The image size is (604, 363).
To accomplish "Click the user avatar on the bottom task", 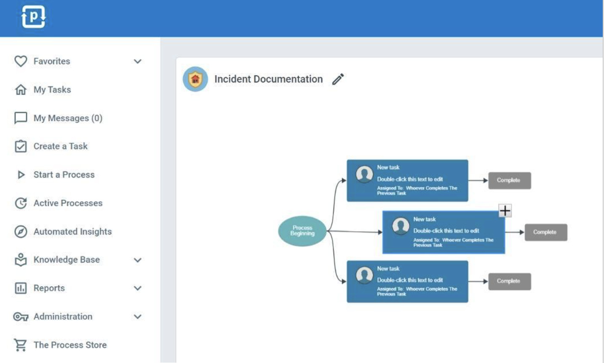I will tap(364, 275).
